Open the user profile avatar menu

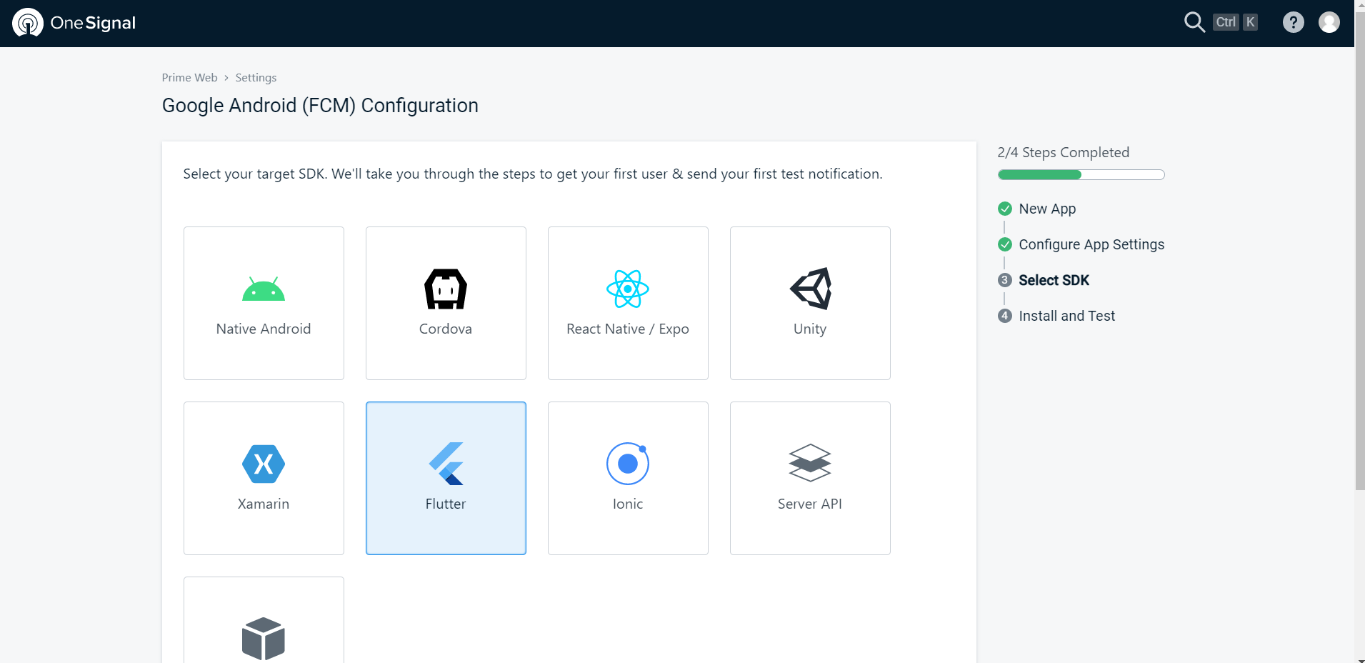1329,23
